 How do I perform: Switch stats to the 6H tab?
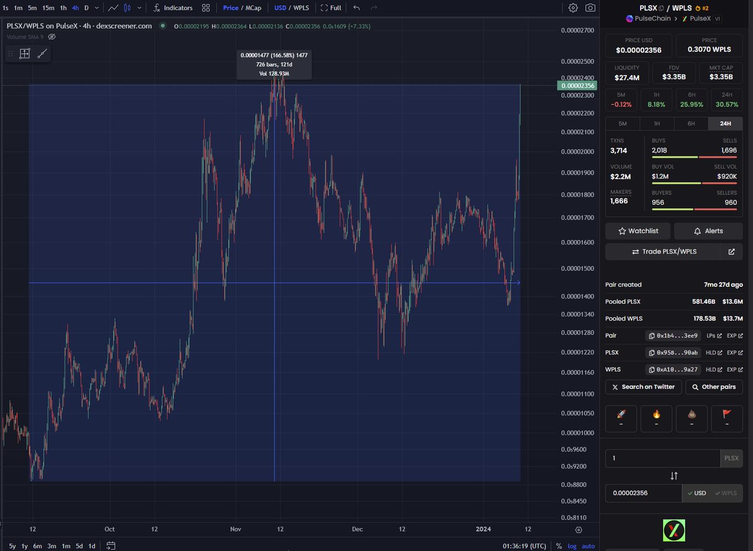691,123
